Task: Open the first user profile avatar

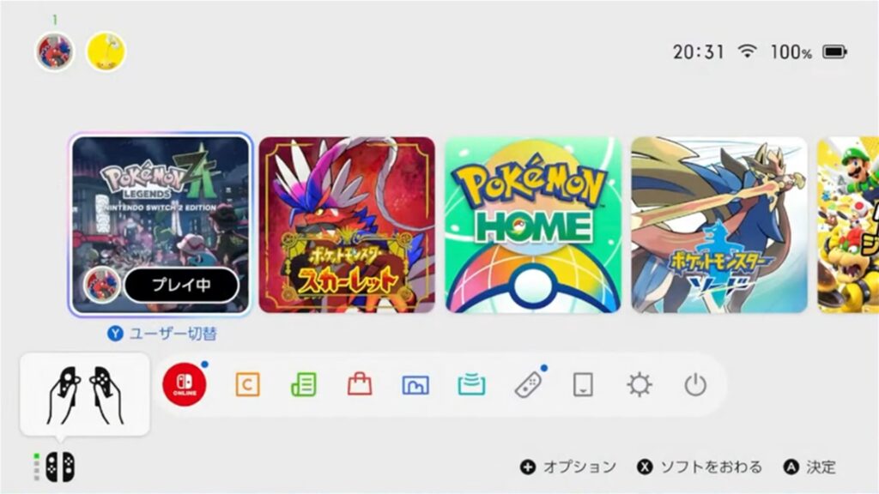Action: coord(54,51)
